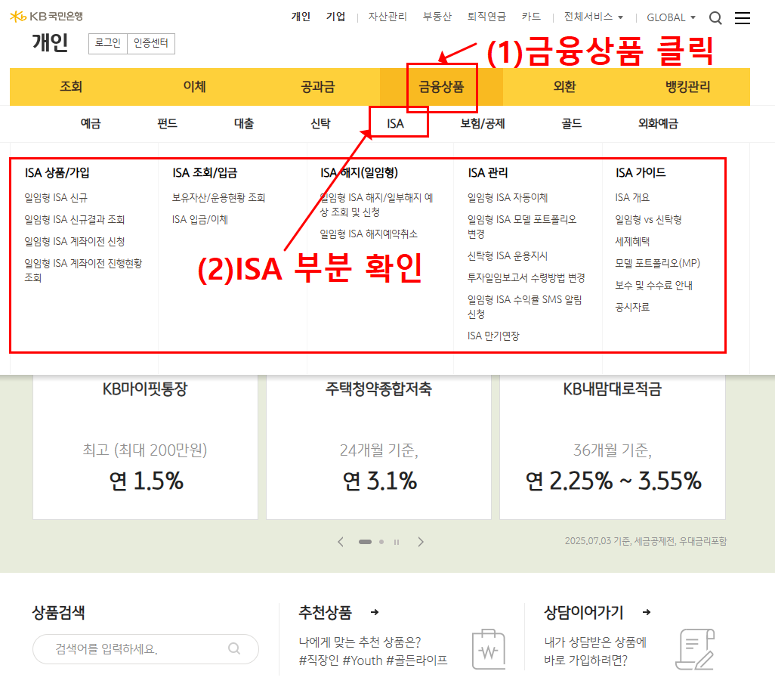
Task: Select the 대출 submenu tab
Action: tap(244, 123)
